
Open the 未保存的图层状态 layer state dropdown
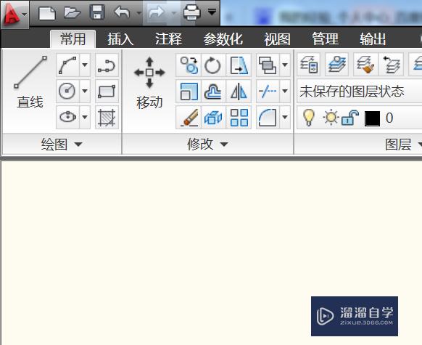[x=360, y=92]
